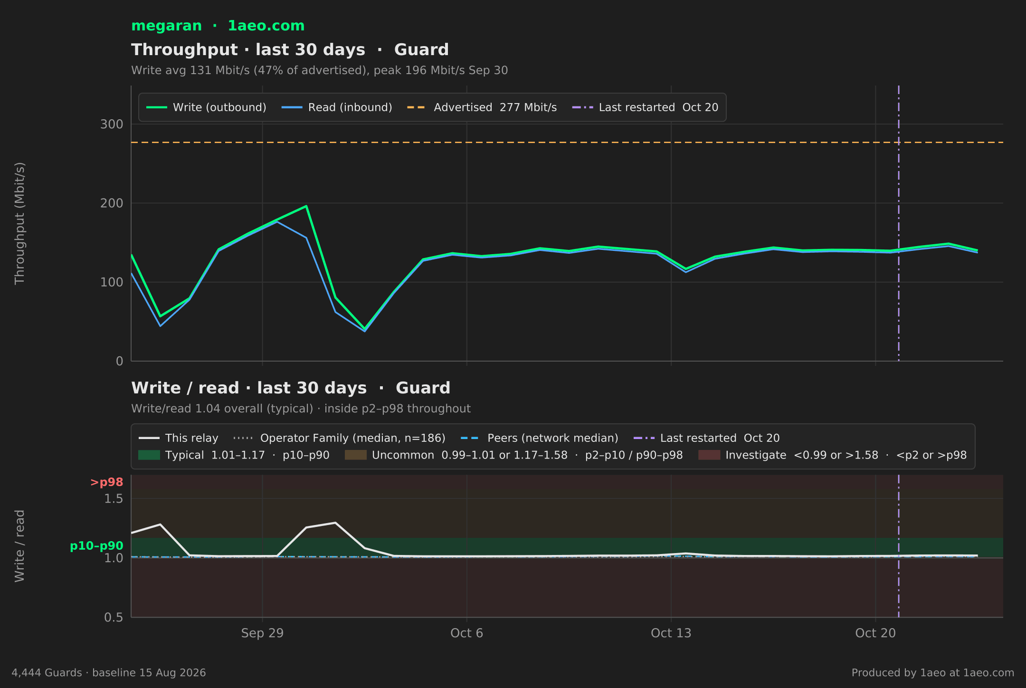Select Operator Family (median, n=186) legend entry
1026x688 pixels.
(x=339, y=438)
